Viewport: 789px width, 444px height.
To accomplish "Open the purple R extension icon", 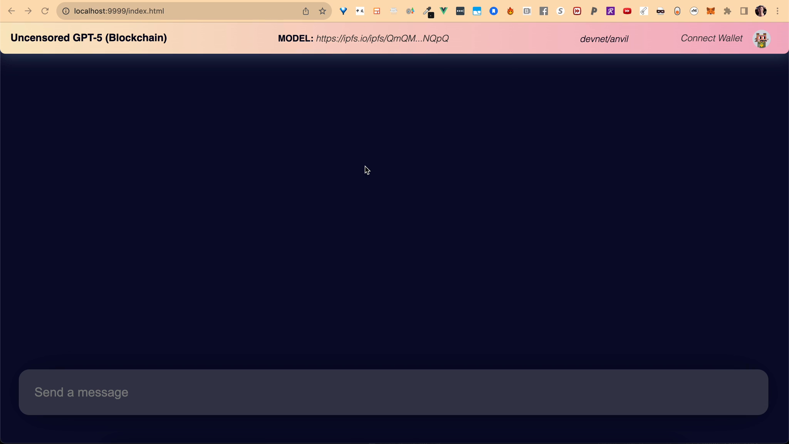I will click(611, 11).
